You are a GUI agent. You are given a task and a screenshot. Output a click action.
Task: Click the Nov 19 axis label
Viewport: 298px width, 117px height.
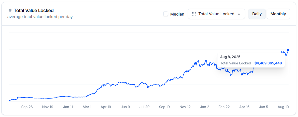[47, 107]
